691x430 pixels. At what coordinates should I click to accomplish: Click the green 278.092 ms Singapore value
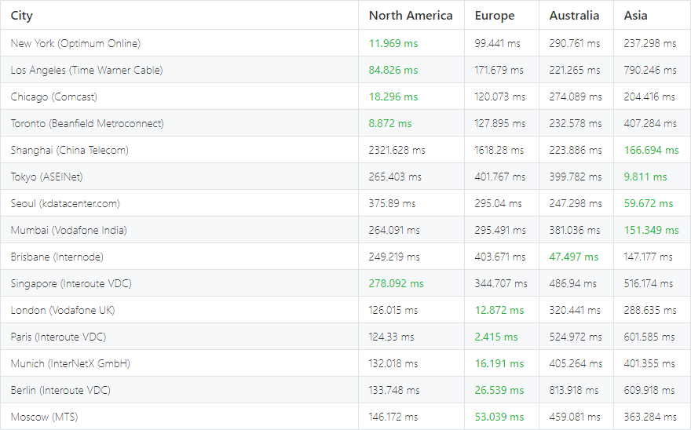[x=396, y=283]
